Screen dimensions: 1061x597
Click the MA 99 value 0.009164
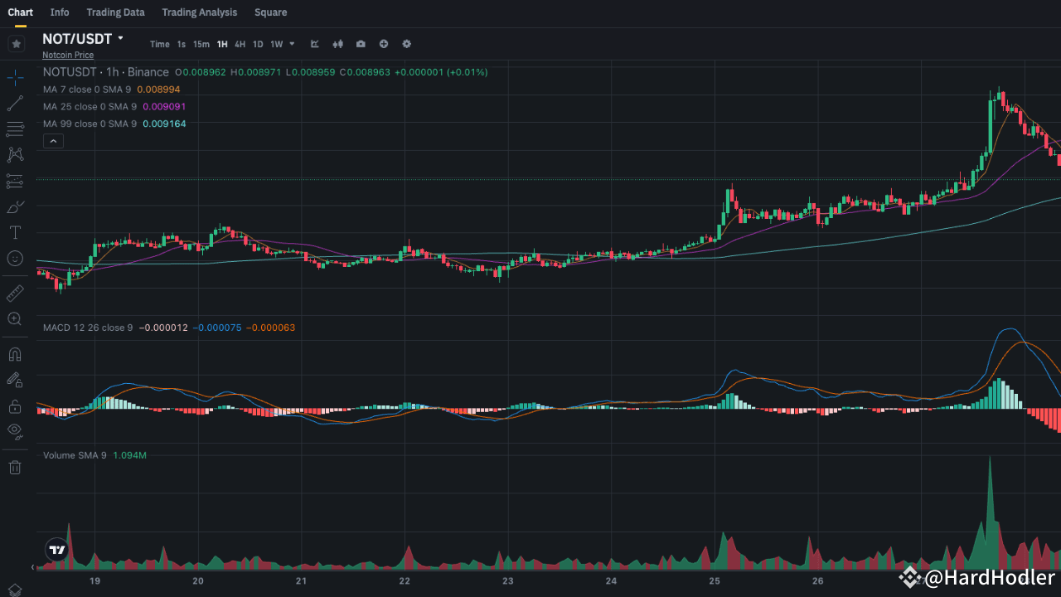click(164, 124)
